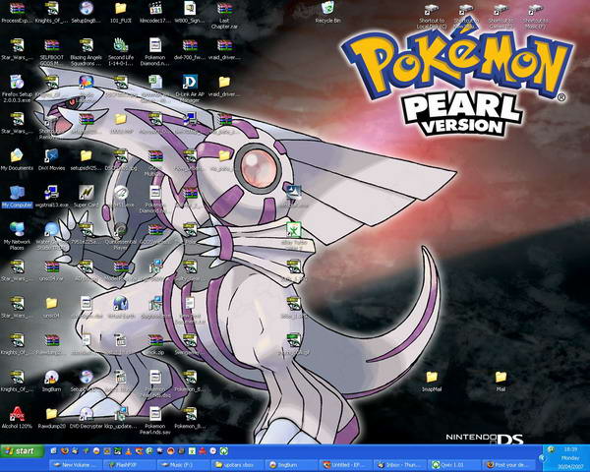Open the Firefox Setup 2.0.0.3.exe installer
590x472 pixels.
pyautogui.click(x=17, y=88)
